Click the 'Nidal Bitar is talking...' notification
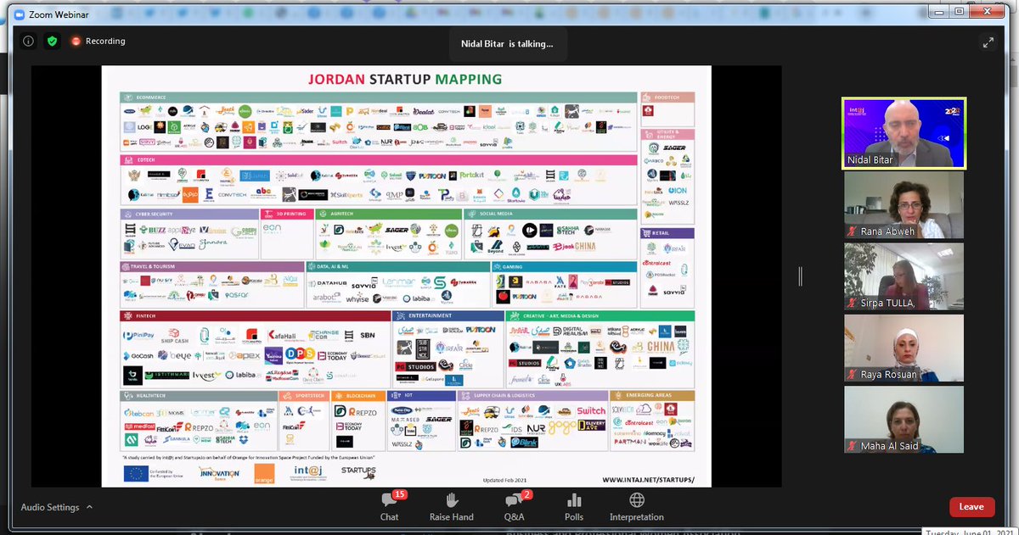The height and width of the screenshot is (535, 1019). [508, 43]
